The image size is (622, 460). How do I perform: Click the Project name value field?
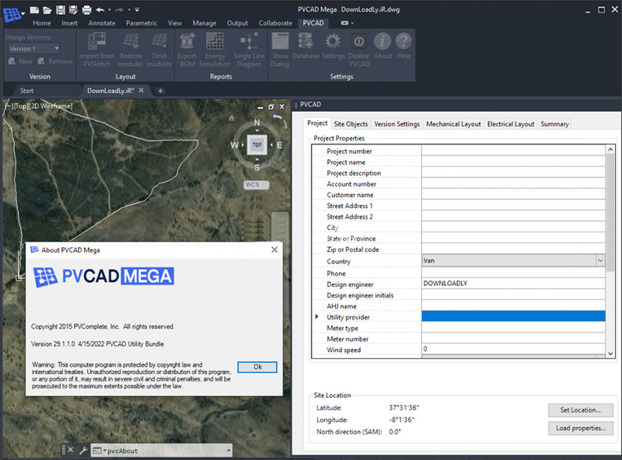click(x=513, y=162)
